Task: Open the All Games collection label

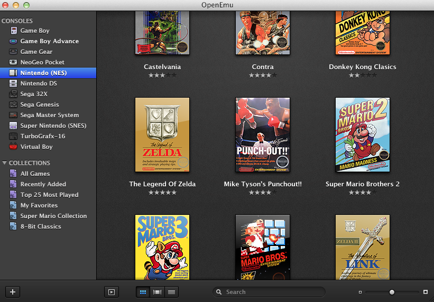Action: pyautogui.click(x=35, y=174)
